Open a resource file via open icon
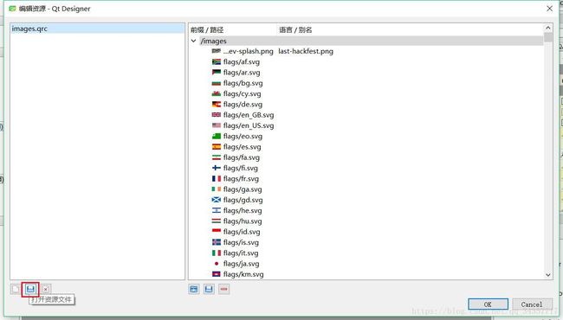 coord(30,289)
